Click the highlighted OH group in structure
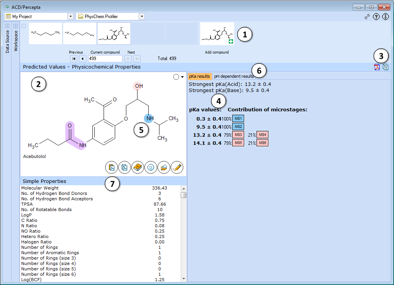This screenshot has width=394, height=285. [138, 86]
